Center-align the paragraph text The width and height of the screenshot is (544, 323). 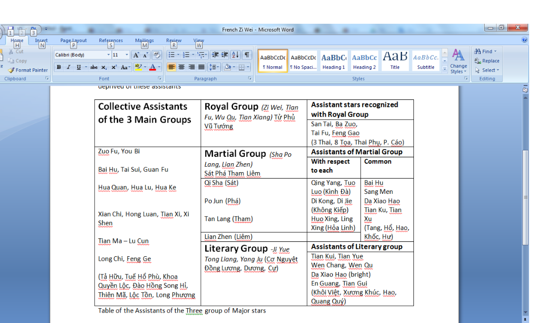pos(181,67)
